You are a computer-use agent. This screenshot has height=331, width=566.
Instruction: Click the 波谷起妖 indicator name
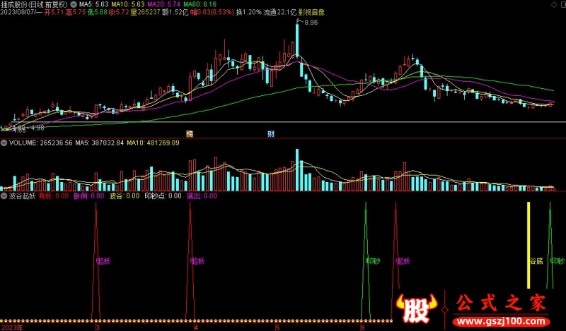click(x=23, y=196)
